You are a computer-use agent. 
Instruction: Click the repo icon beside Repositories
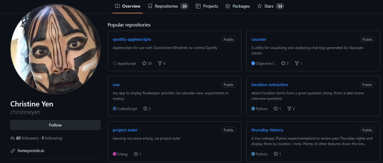coord(150,6)
